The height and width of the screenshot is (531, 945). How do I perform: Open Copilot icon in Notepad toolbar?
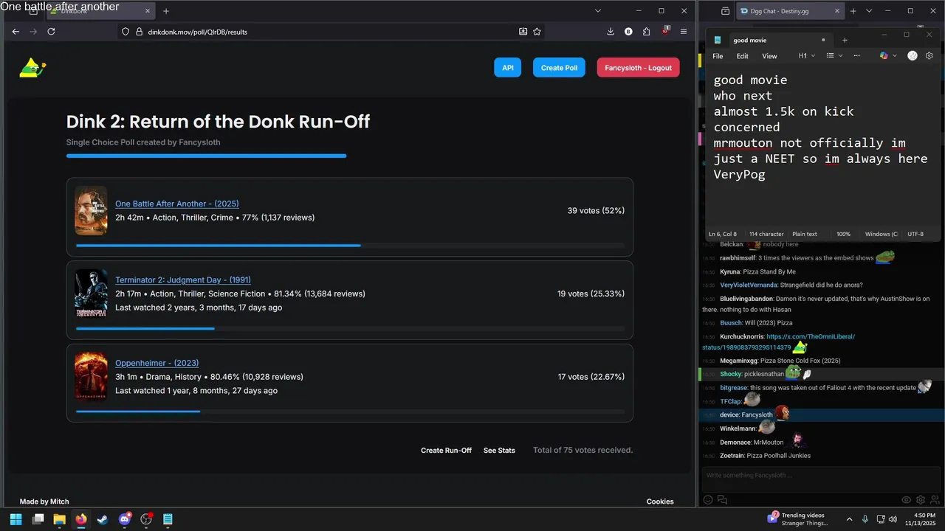tap(884, 56)
